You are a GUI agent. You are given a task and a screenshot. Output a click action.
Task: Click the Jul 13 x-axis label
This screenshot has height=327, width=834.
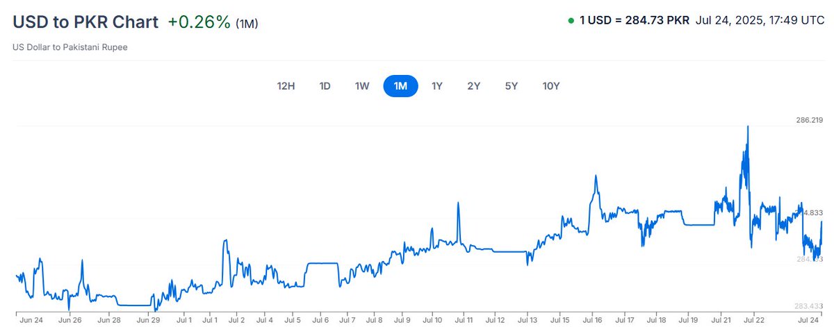pos(528,321)
